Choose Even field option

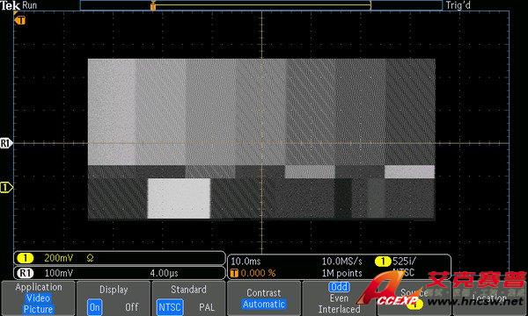pyautogui.click(x=339, y=298)
